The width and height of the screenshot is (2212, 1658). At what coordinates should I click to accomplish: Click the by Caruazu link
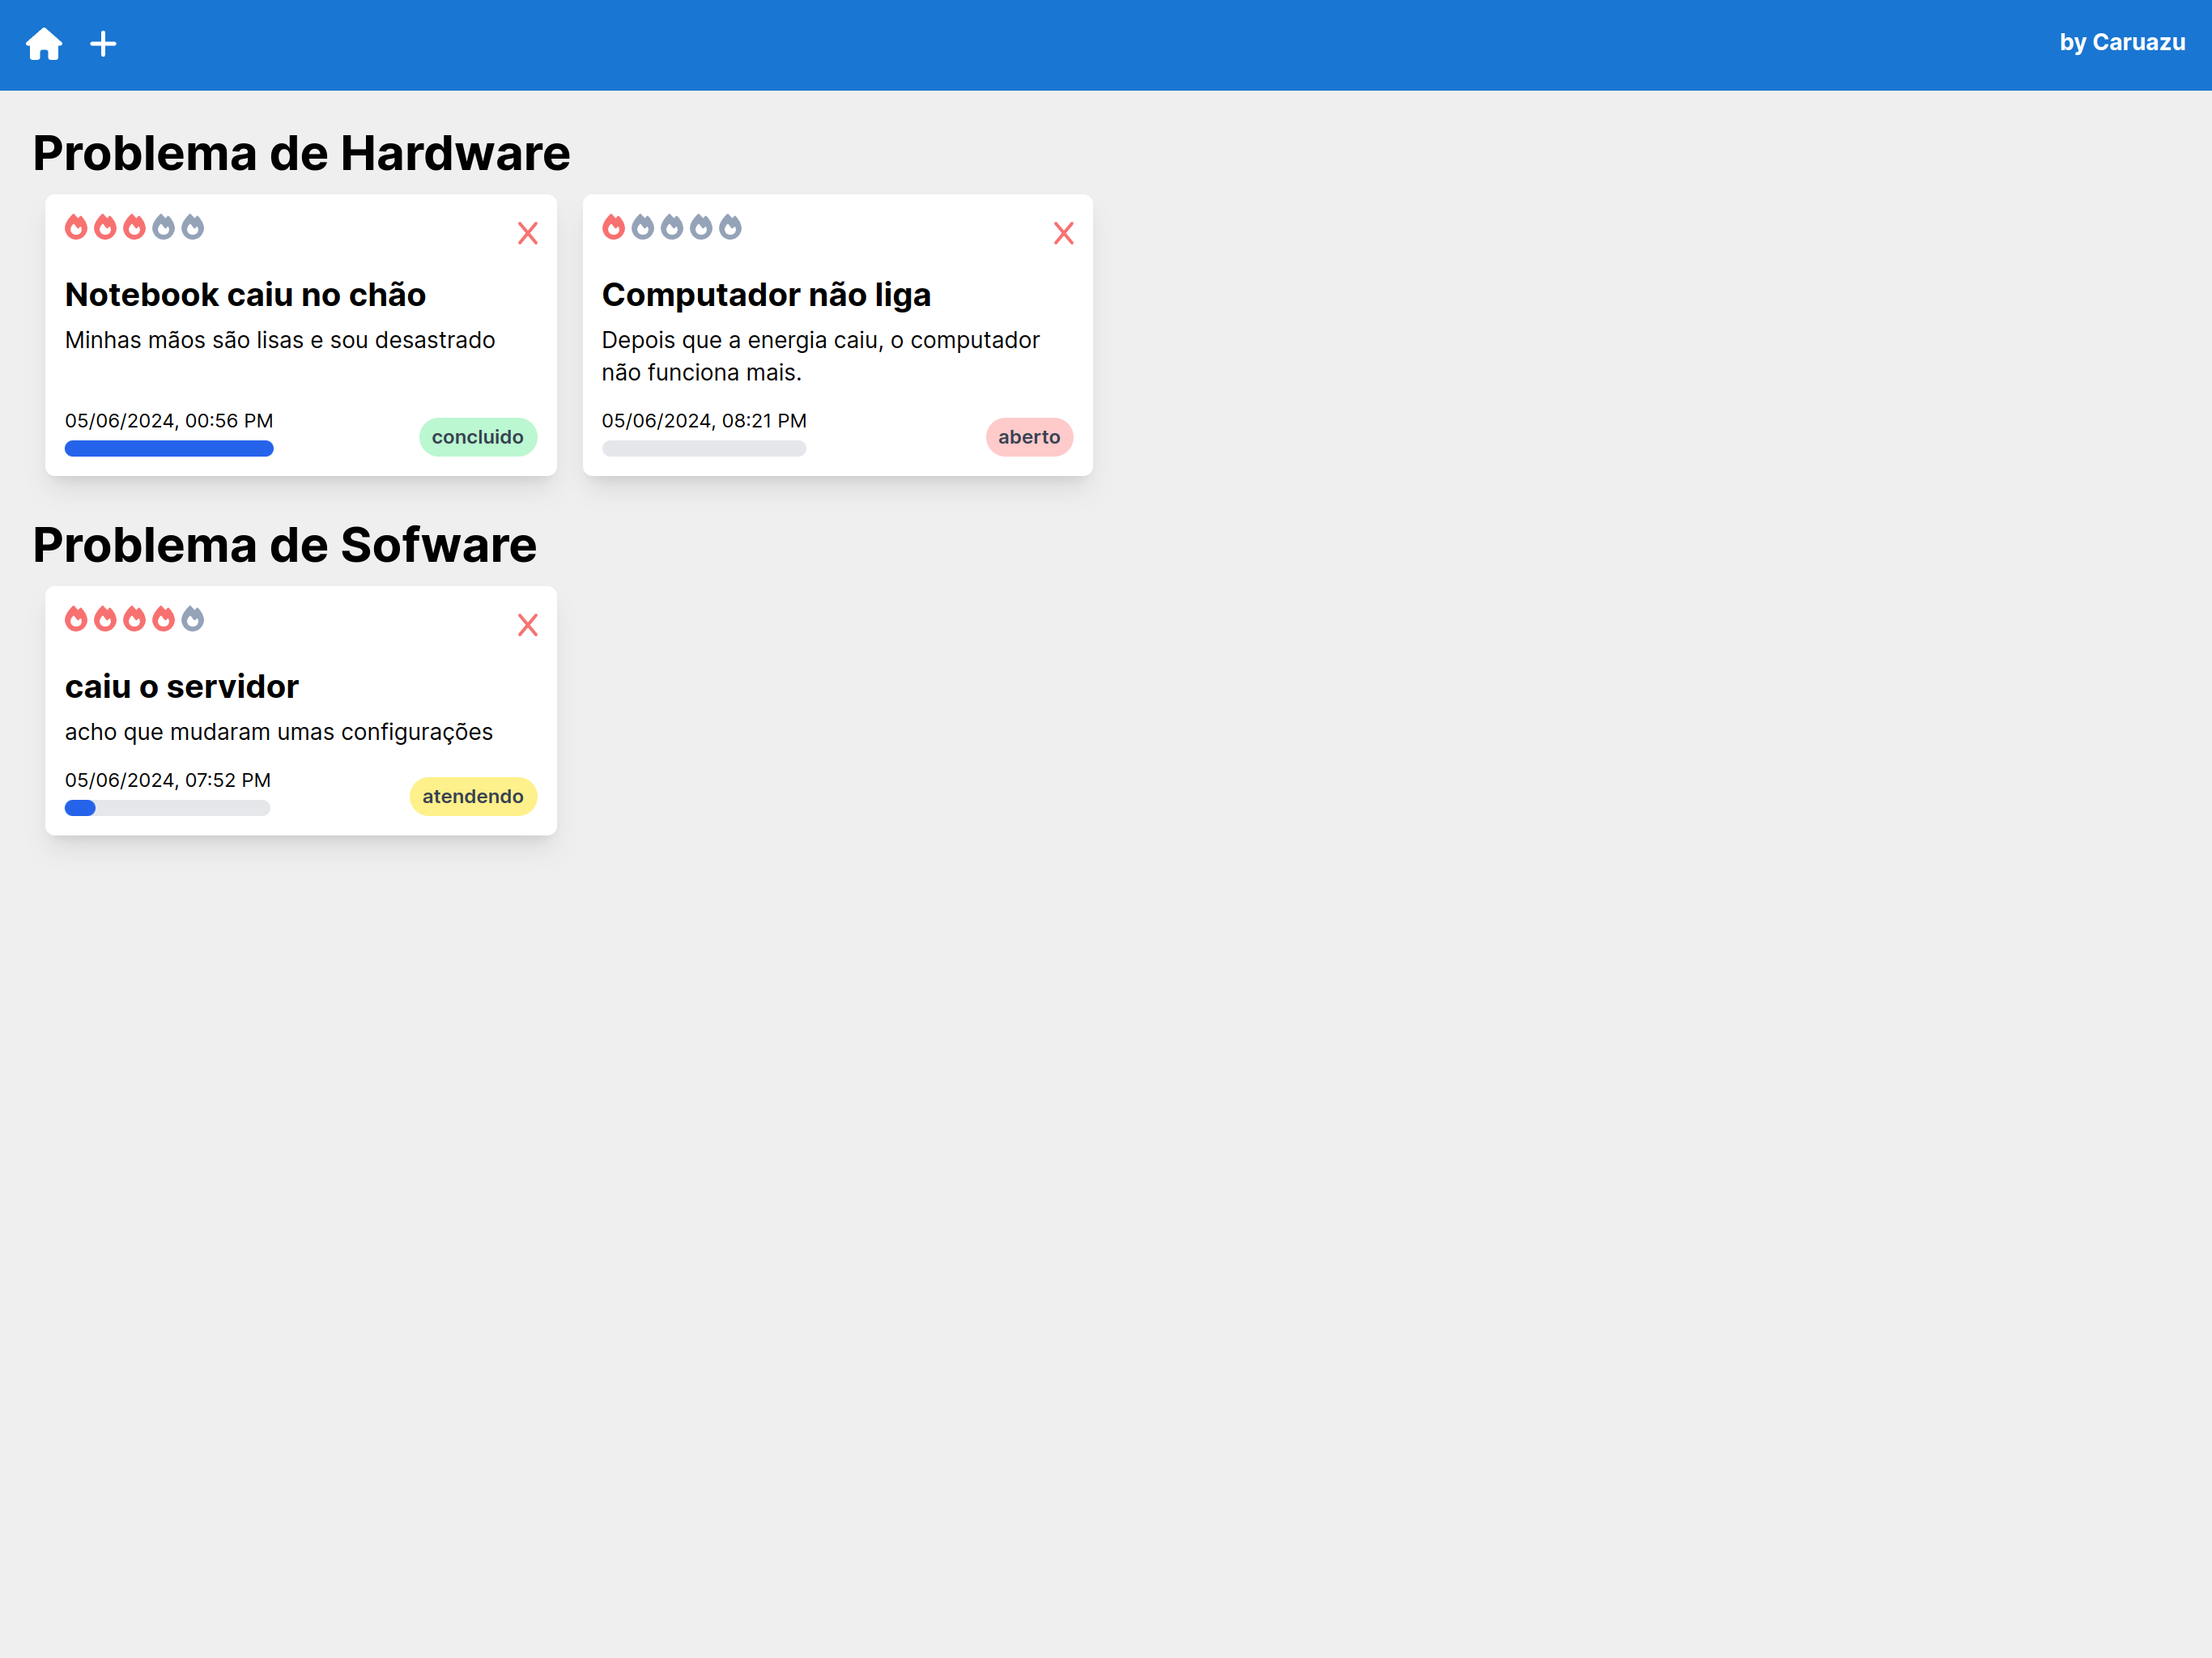(x=2121, y=43)
